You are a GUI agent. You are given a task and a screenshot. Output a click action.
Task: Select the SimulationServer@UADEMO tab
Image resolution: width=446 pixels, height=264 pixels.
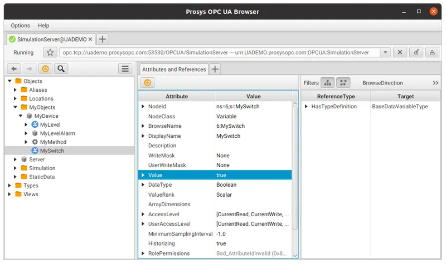point(52,39)
